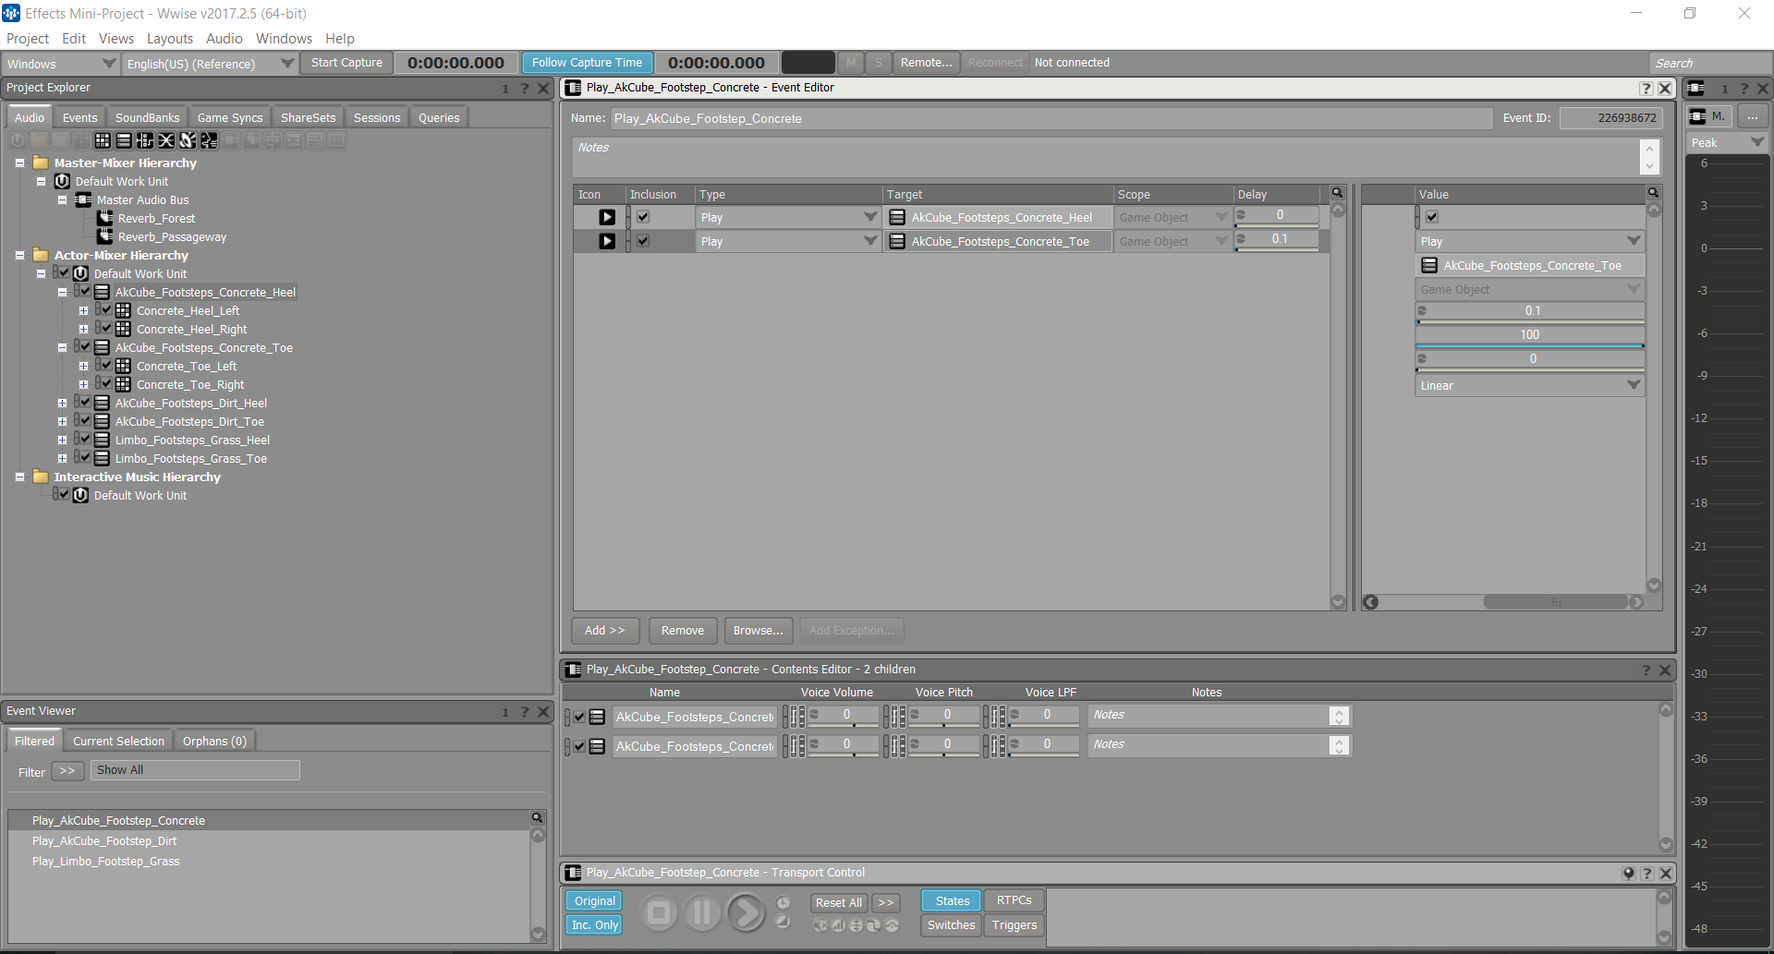
Task: Click the Reset All button in Transport Control
Action: click(838, 902)
